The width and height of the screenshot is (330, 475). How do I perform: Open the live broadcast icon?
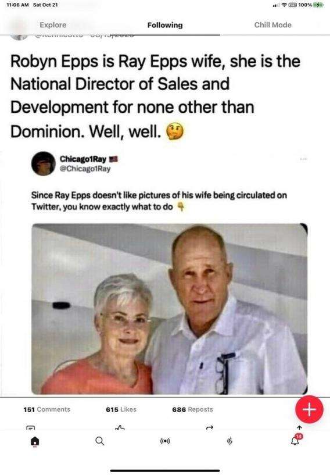coord(165,441)
